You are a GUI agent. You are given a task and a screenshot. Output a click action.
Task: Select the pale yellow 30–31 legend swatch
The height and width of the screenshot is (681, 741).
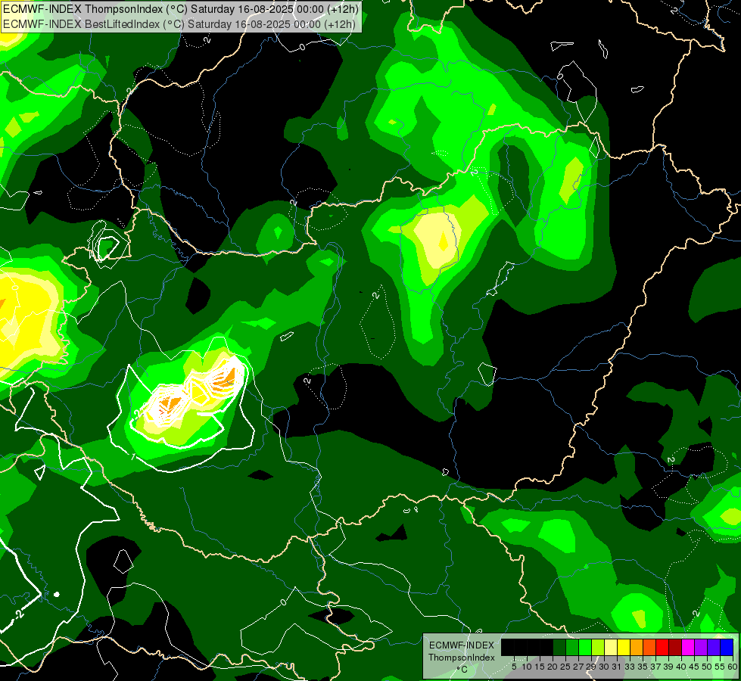(x=611, y=647)
